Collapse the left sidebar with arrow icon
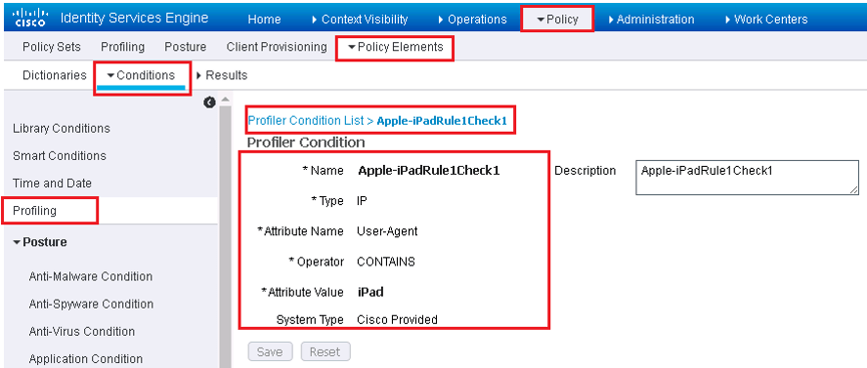The height and width of the screenshot is (368, 867). [208, 102]
